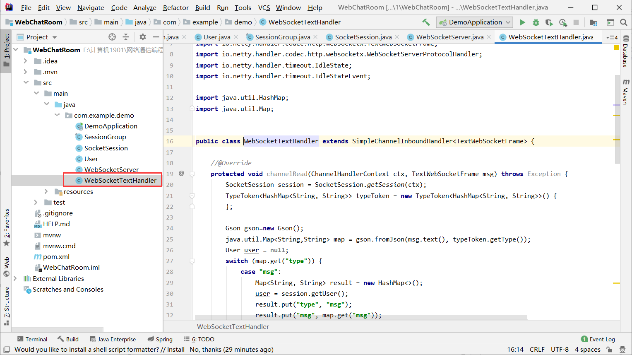Collapse the com.example.demo package
This screenshot has height=355, width=632.
[57, 115]
